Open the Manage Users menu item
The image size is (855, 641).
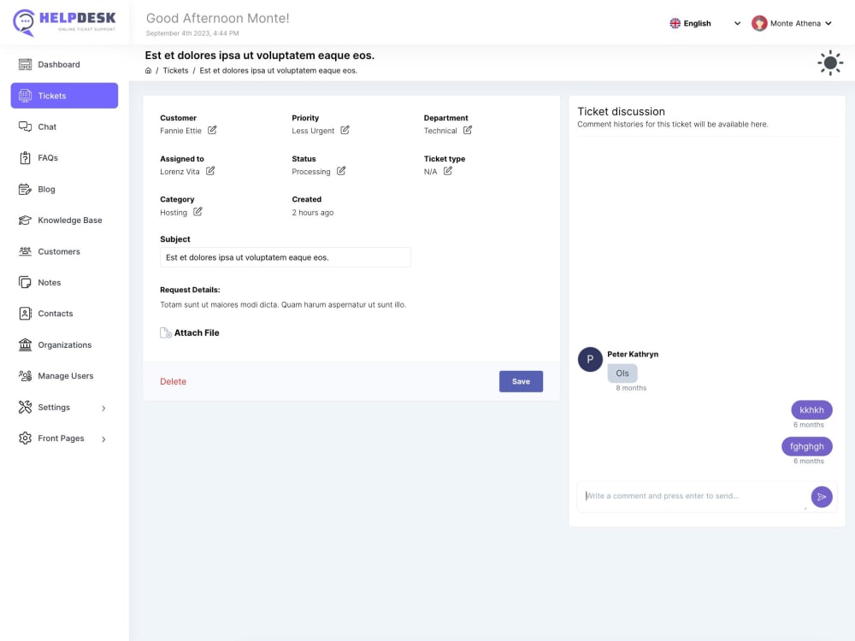(64, 375)
